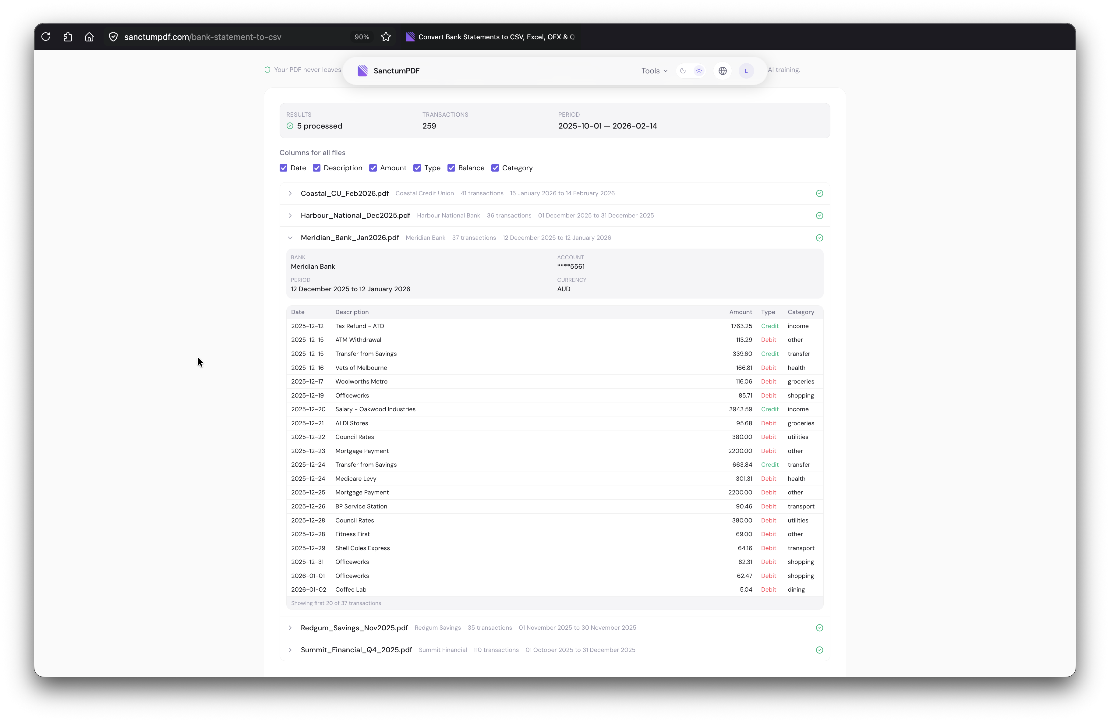Bookmark page with star icon

[386, 37]
